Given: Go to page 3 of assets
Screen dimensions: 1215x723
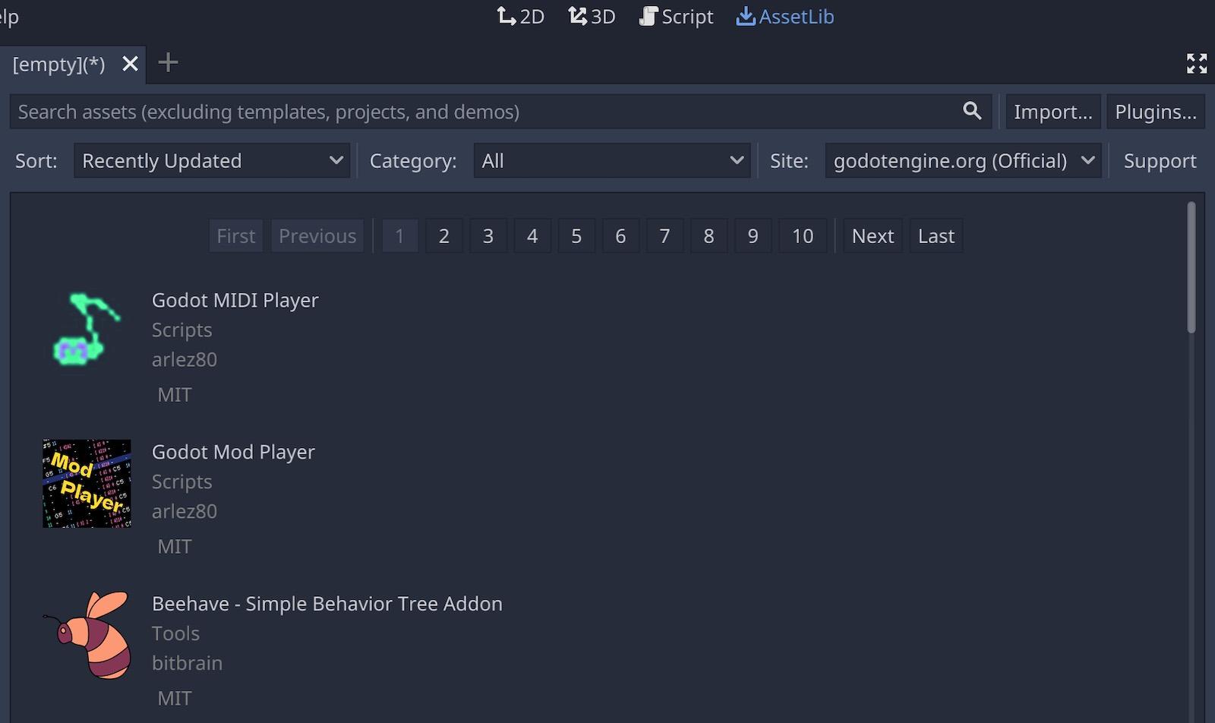Looking at the screenshot, I should [x=488, y=235].
